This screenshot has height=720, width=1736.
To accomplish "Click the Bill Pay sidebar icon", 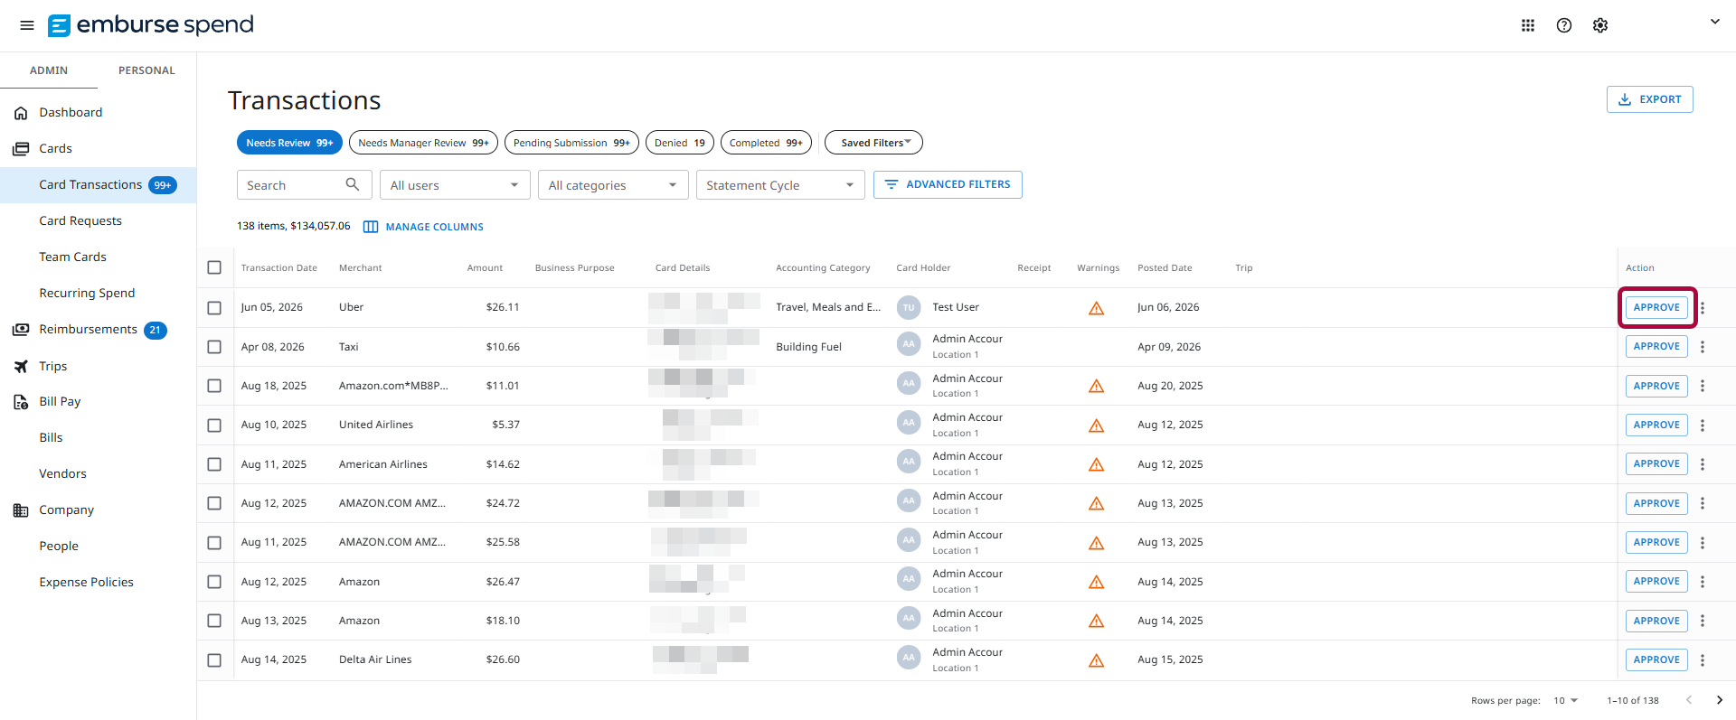I will [x=21, y=402].
